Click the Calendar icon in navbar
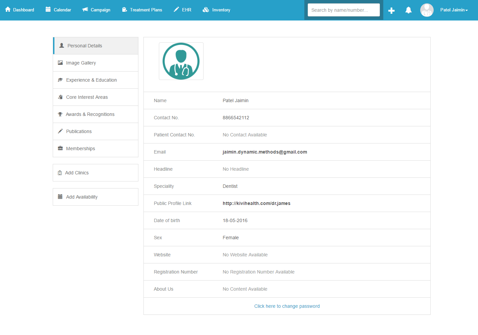The width and height of the screenshot is (478, 335). [48, 9]
